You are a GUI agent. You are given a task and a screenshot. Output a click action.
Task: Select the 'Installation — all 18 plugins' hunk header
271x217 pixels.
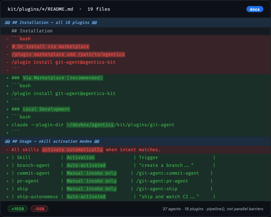[135, 22]
